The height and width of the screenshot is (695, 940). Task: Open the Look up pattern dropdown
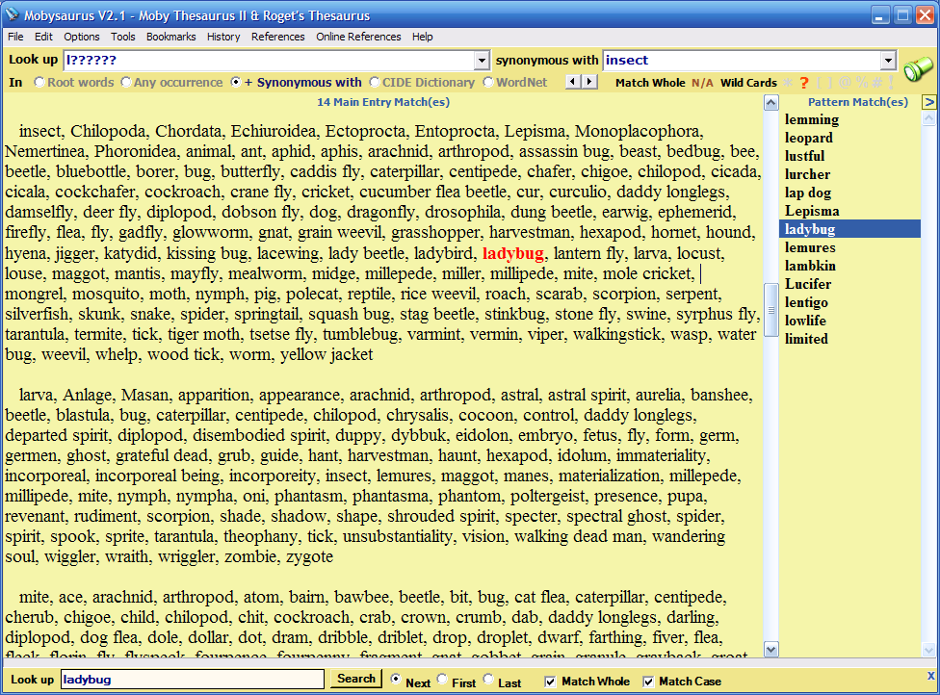482,60
